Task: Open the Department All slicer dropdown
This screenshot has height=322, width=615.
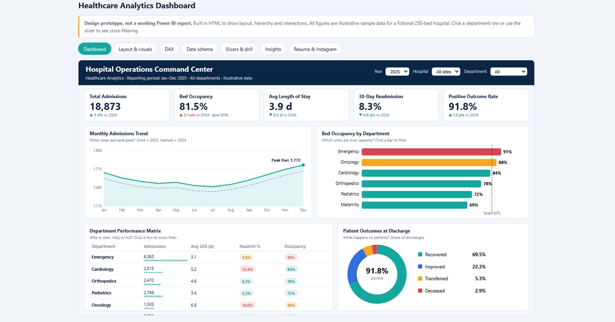Action: pos(508,72)
